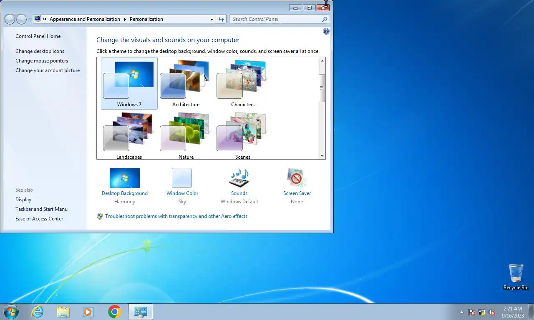Select the Architecture theme

(186, 83)
